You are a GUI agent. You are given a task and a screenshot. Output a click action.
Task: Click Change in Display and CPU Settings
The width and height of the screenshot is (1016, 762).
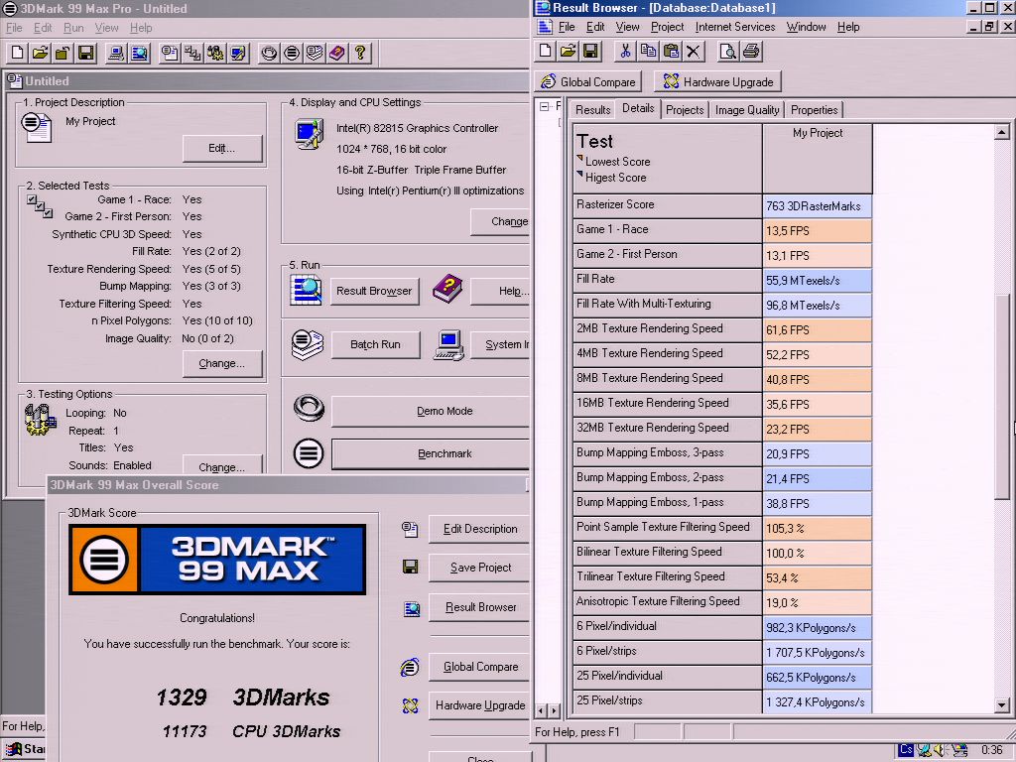(x=500, y=221)
